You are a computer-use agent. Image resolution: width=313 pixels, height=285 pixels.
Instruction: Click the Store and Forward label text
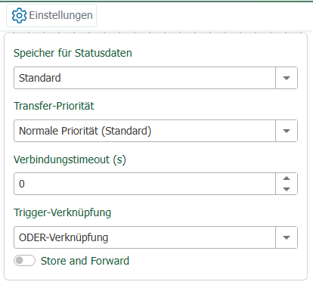click(x=85, y=261)
